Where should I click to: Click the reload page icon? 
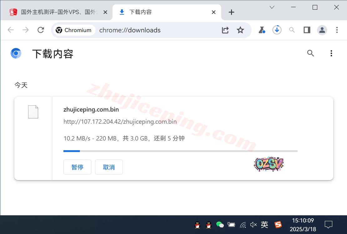41,30
